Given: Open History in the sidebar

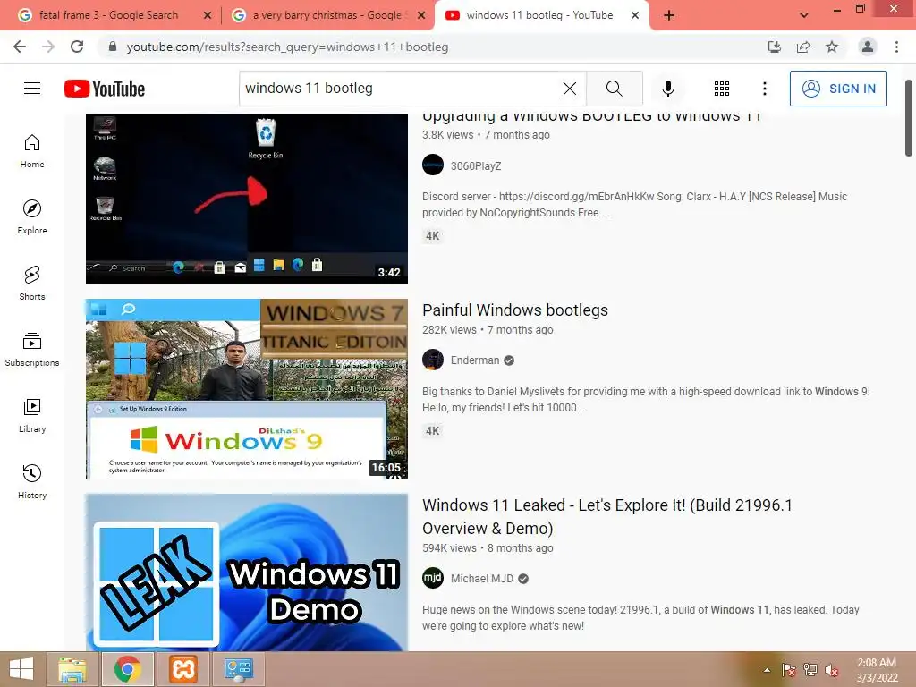Looking at the screenshot, I should coord(32,482).
